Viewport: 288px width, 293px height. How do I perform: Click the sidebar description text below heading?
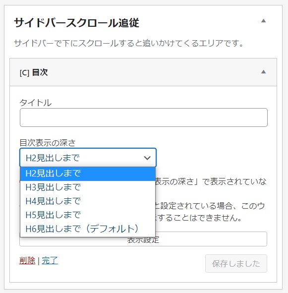tap(129, 43)
